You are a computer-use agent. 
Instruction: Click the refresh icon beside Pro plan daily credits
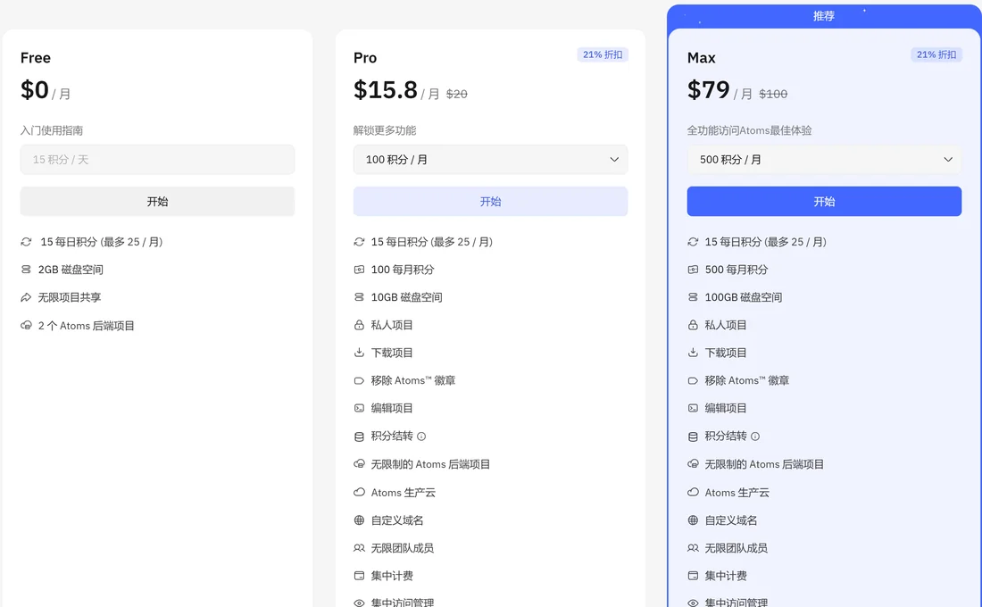point(359,242)
